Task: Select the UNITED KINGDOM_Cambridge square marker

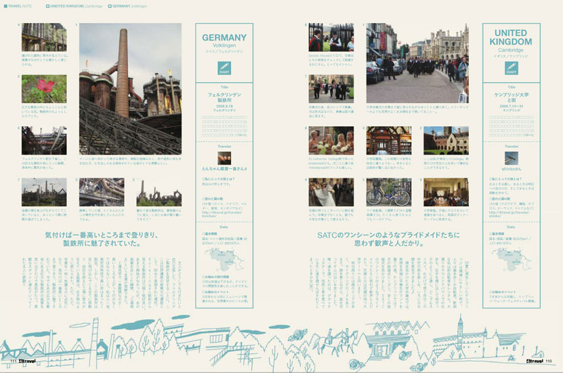Action: pyautogui.click(x=47, y=5)
